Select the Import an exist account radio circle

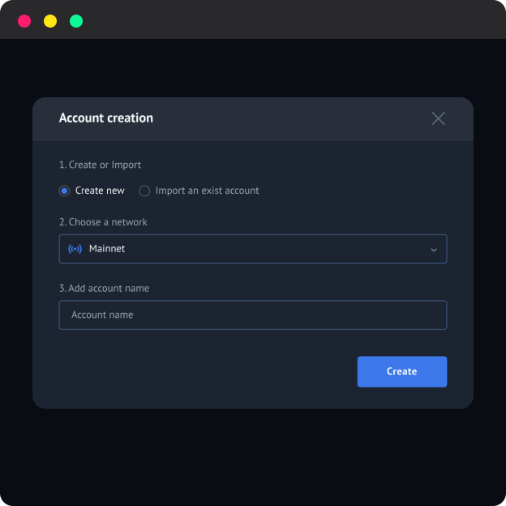[144, 191]
